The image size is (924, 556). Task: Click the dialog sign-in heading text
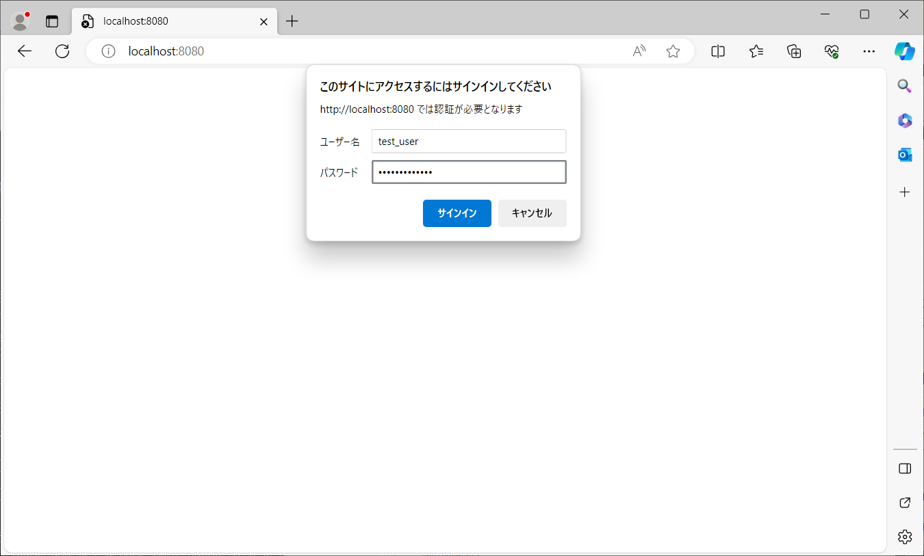tap(435, 87)
